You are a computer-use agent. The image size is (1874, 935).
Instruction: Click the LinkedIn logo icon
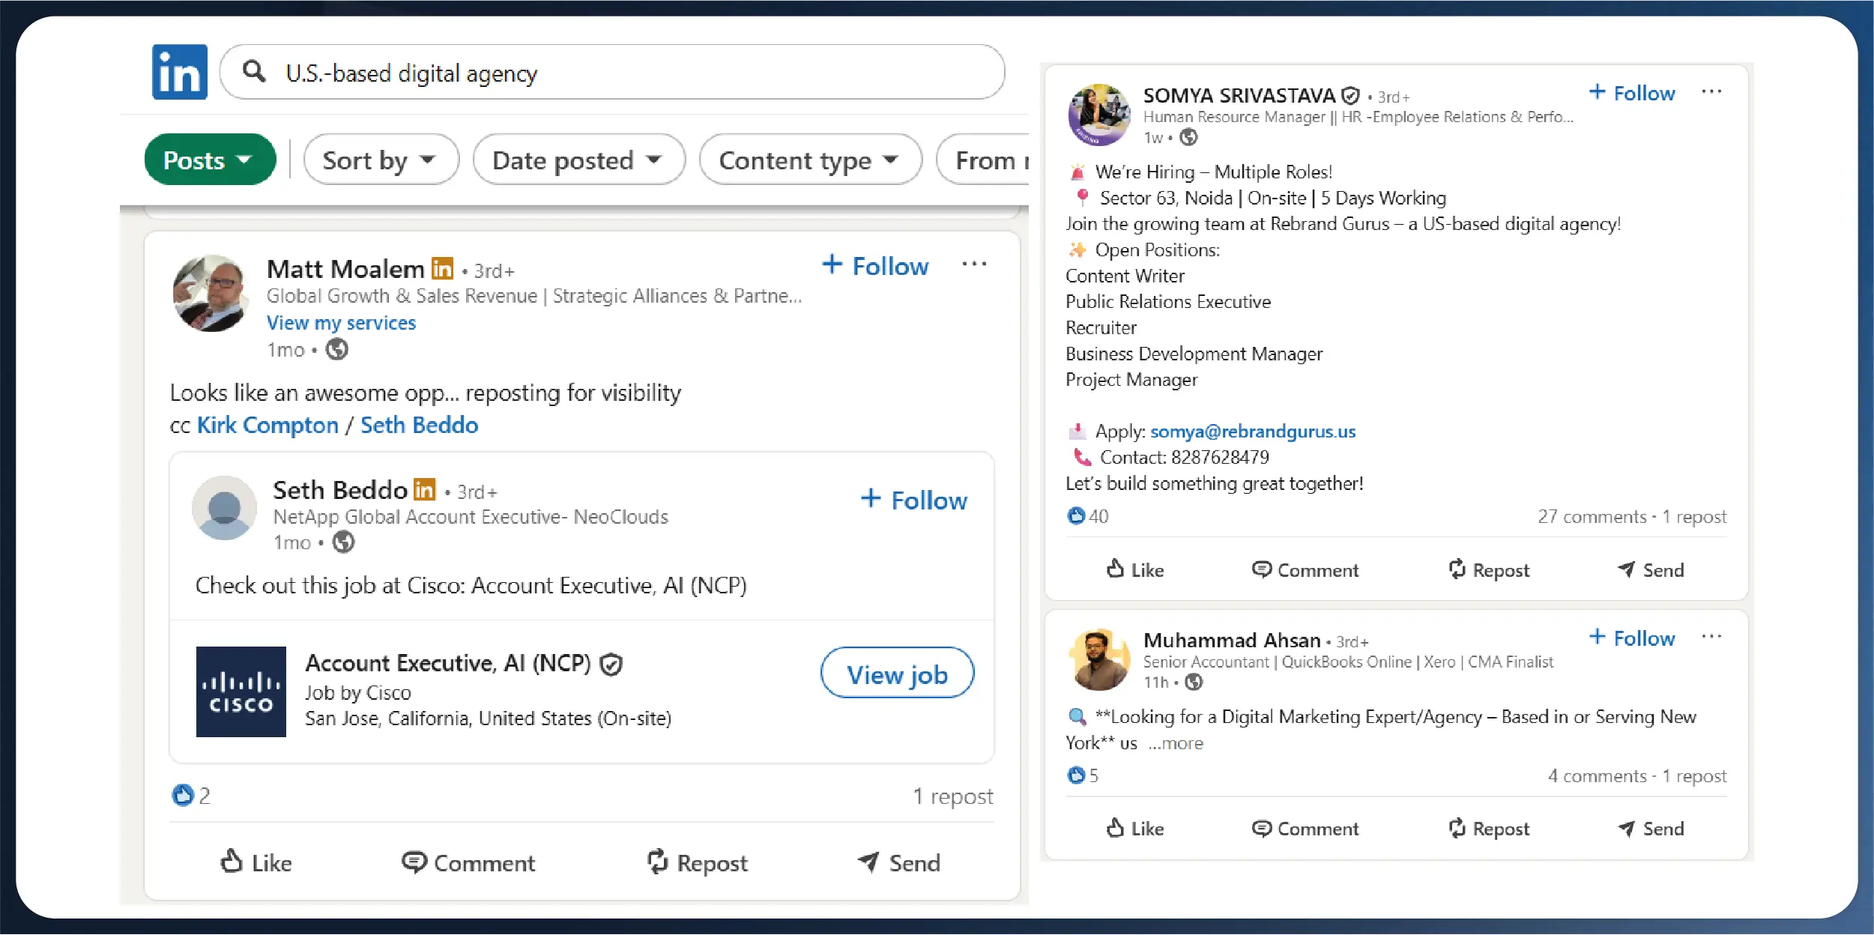[x=179, y=72]
